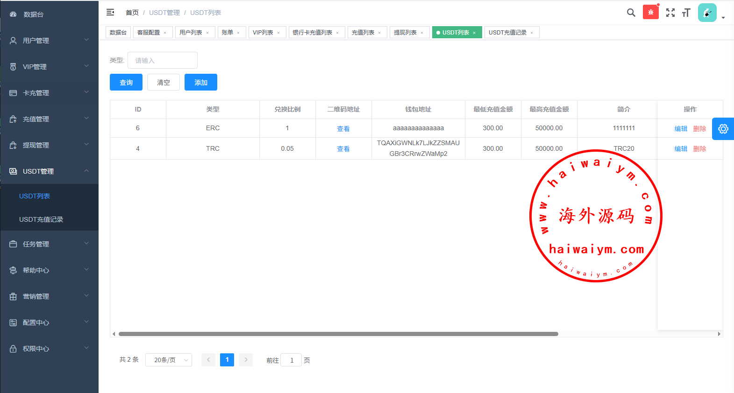Expand the 充值管理 sidebar menu
This screenshot has width=734, height=393.
point(49,119)
